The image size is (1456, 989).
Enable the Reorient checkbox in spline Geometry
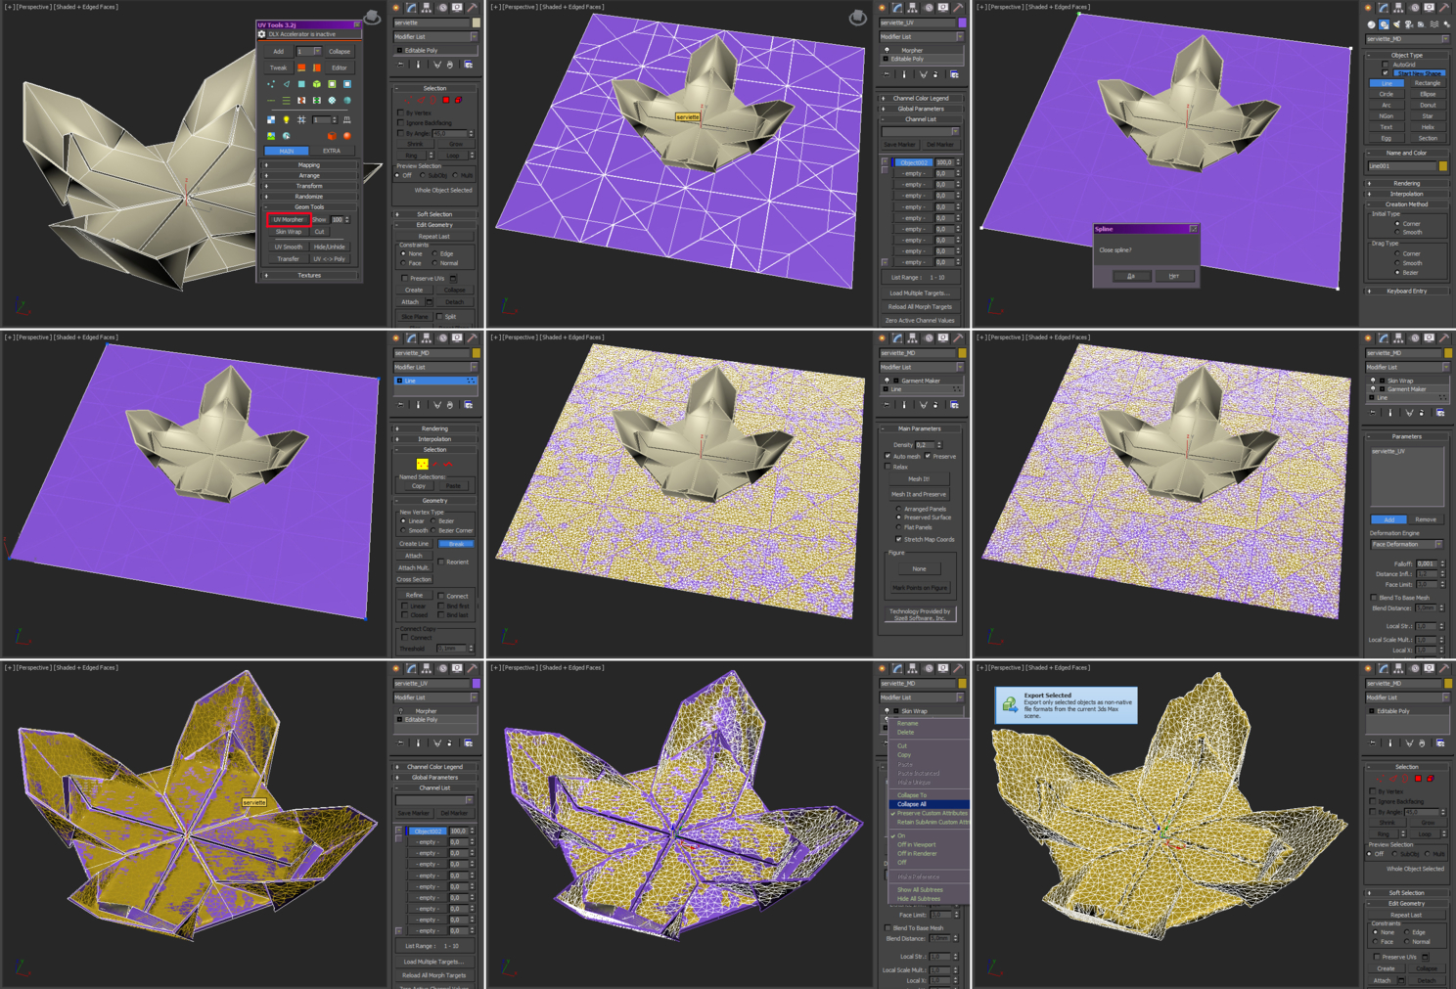pyautogui.click(x=441, y=562)
